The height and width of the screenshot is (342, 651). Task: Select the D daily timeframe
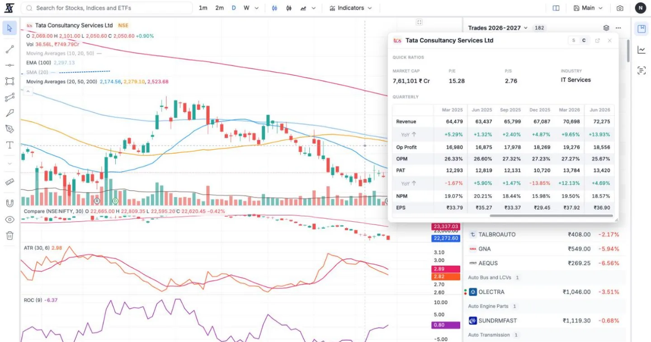234,8
